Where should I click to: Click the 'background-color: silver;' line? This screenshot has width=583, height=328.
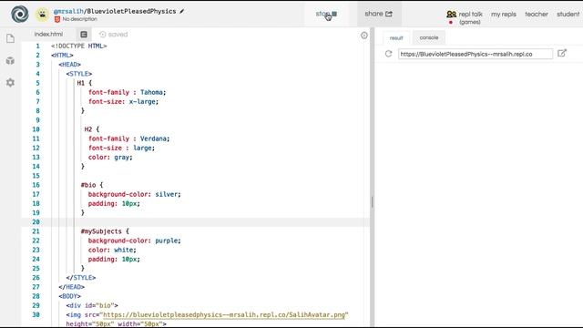coord(135,194)
